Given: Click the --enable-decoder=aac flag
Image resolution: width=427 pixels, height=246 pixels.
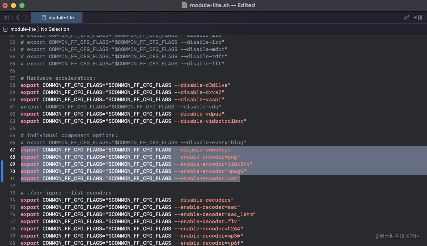Looking at the screenshot, I should (x=206, y=207).
